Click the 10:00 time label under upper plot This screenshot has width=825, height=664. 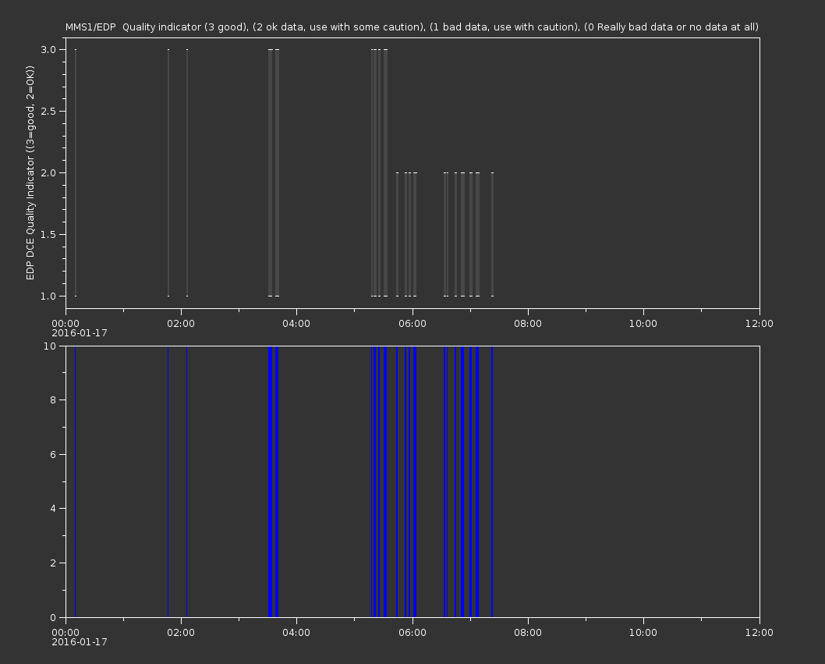(x=643, y=323)
